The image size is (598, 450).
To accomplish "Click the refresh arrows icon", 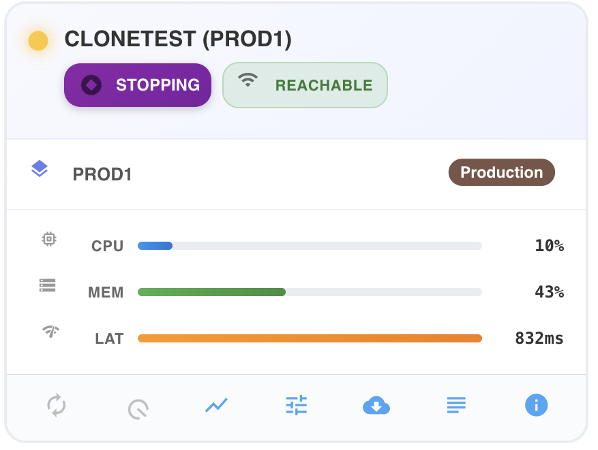I will pos(57,405).
